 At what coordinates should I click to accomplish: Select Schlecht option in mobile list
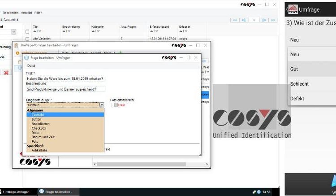tap(312, 84)
